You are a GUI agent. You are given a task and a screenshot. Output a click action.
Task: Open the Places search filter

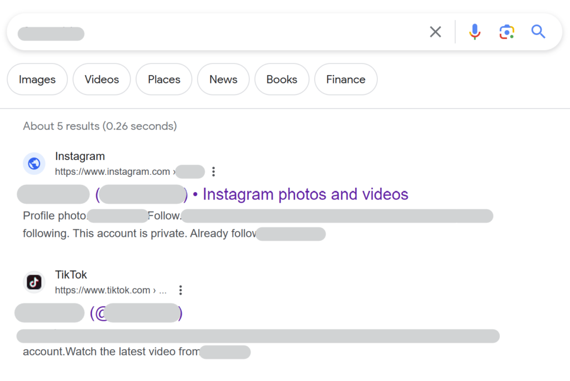point(164,79)
